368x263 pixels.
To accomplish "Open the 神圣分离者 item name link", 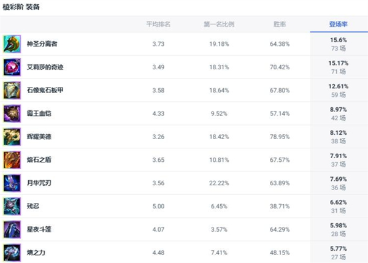I will coord(42,44).
